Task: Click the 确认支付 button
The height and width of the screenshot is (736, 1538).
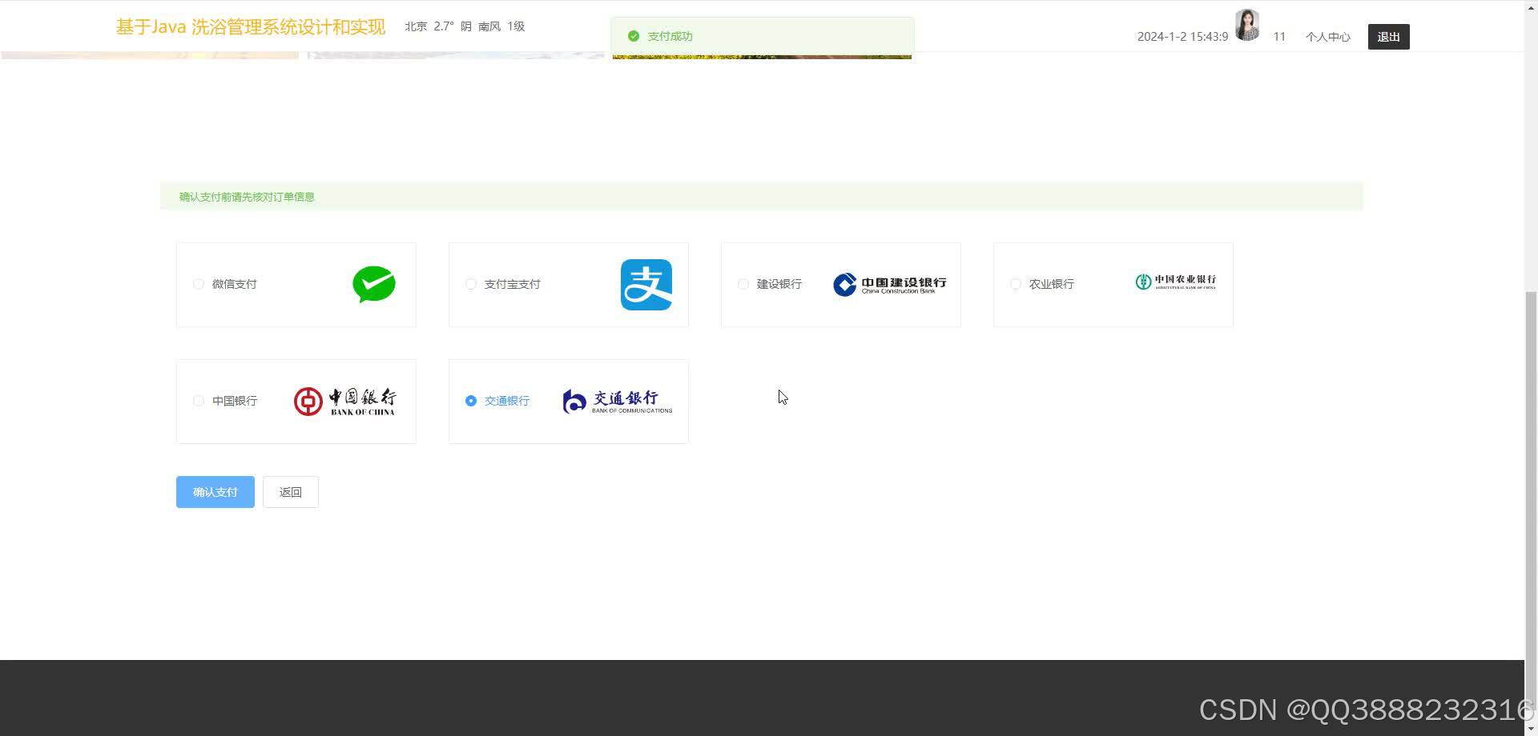Action: point(215,492)
